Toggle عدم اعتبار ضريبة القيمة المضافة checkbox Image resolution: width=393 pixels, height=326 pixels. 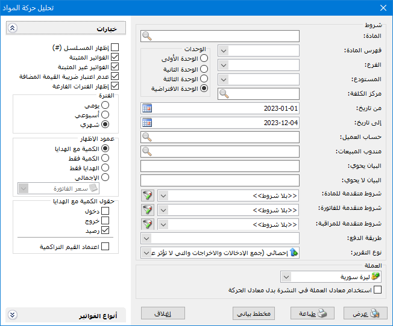pyautogui.click(x=115, y=76)
